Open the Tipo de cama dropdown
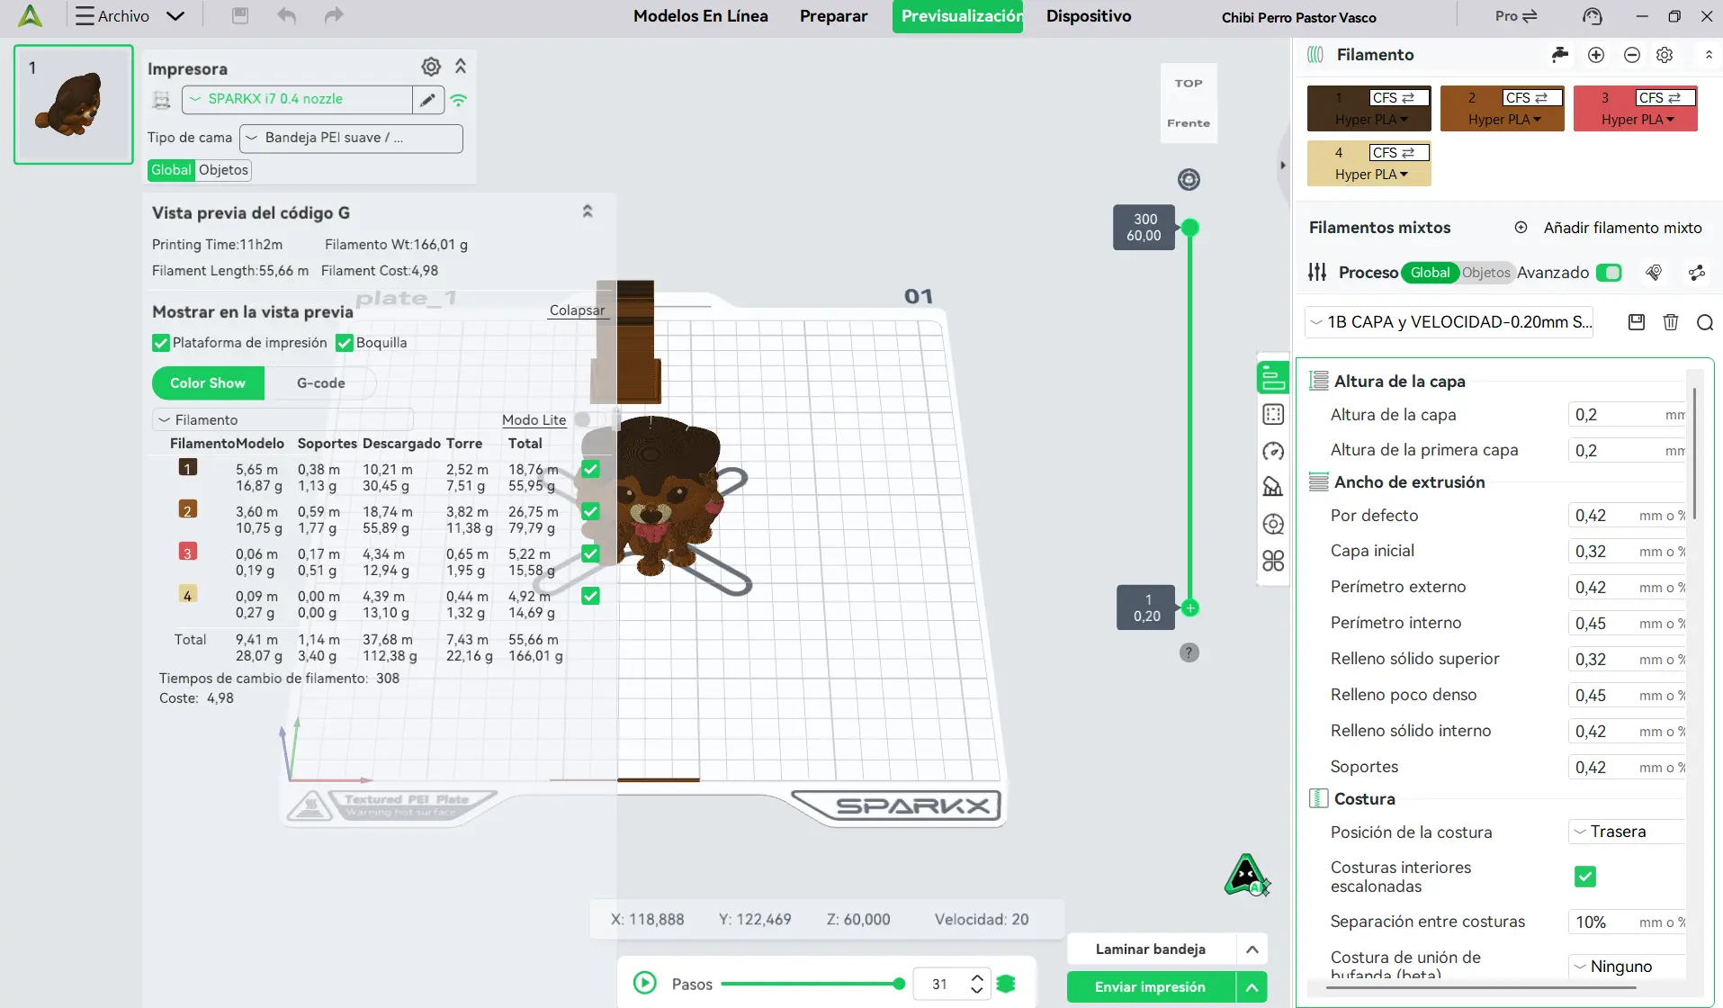The image size is (1723, 1008). [351, 138]
